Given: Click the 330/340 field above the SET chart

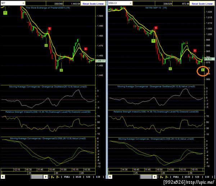Looking at the screenshot, I should pos(55,4).
